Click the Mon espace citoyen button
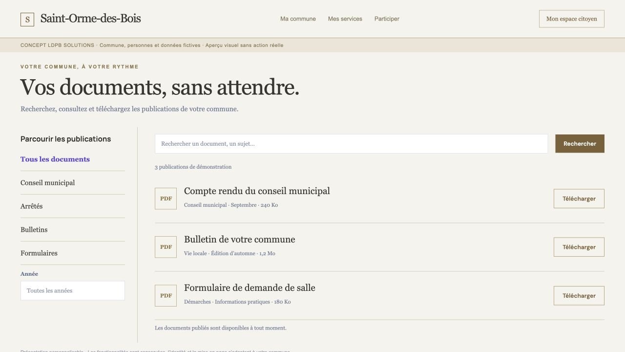625x352 pixels. [x=572, y=19]
